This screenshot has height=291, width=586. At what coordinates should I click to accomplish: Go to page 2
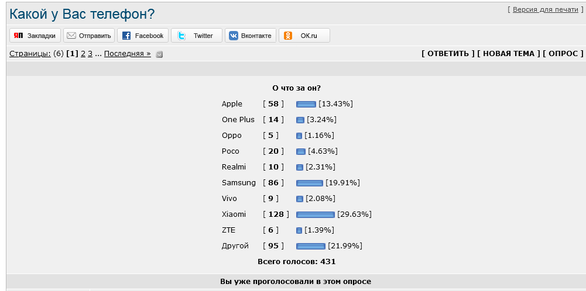click(x=83, y=54)
